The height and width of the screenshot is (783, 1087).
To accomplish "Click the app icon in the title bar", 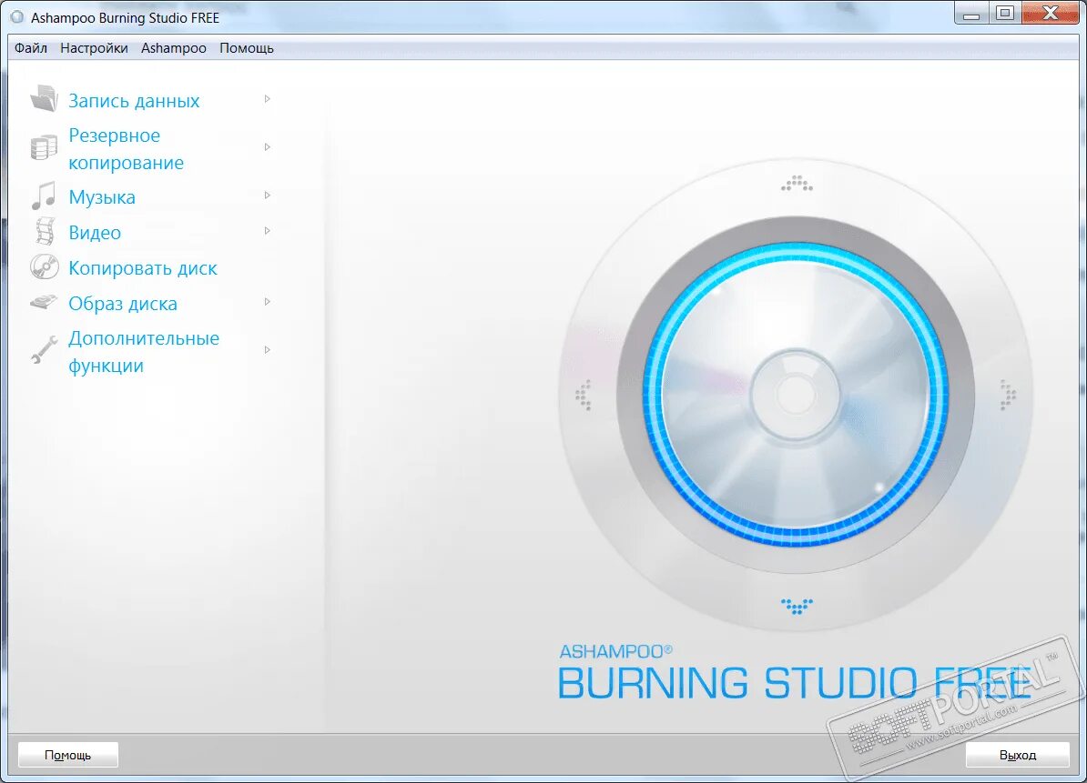I will (x=17, y=17).
